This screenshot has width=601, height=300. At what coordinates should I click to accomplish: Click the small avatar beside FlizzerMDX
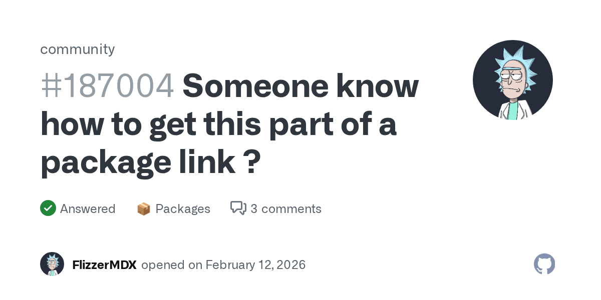coord(52,264)
